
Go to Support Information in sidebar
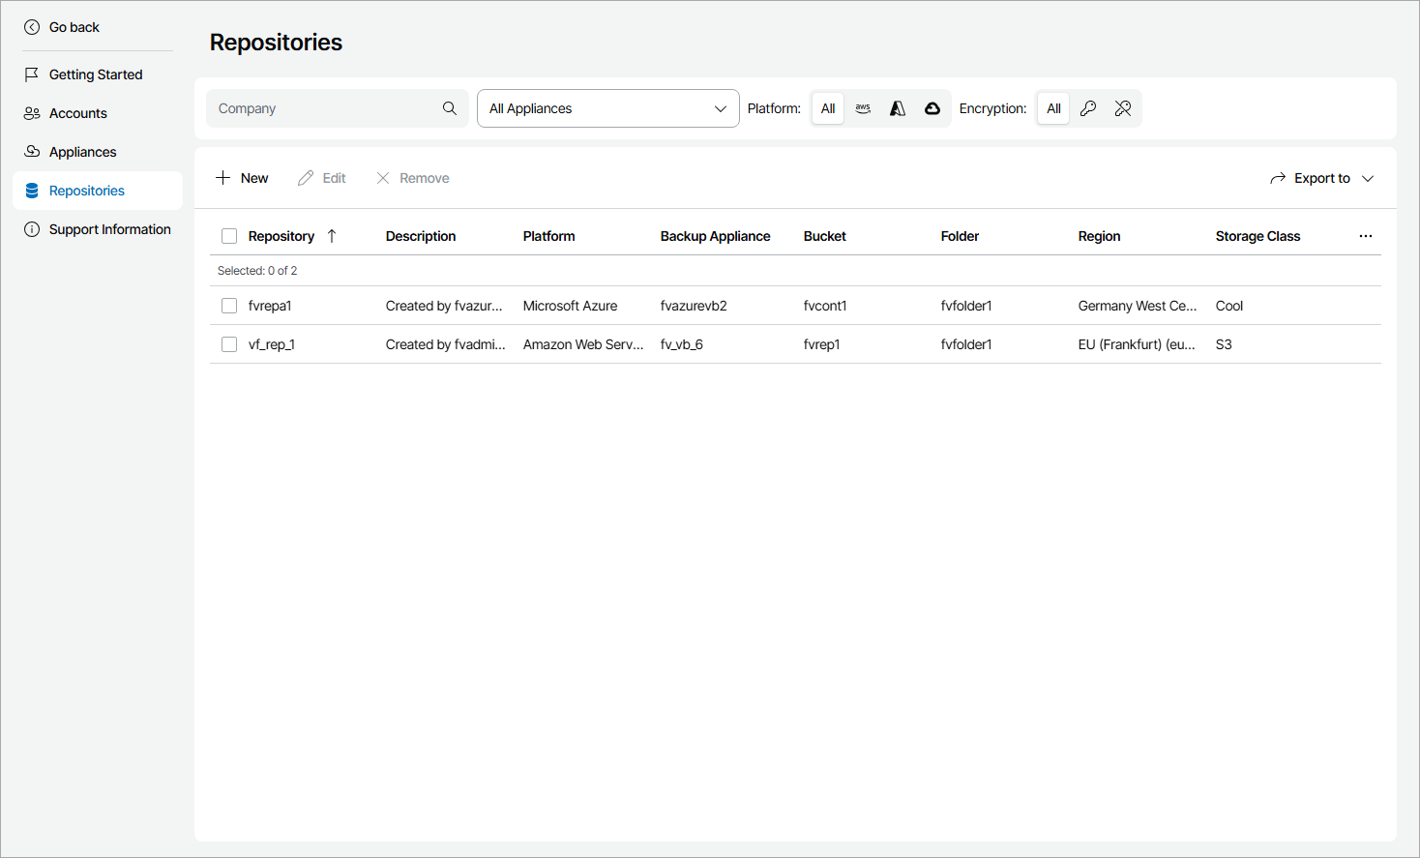pyautogui.click(x=109, y=229)
